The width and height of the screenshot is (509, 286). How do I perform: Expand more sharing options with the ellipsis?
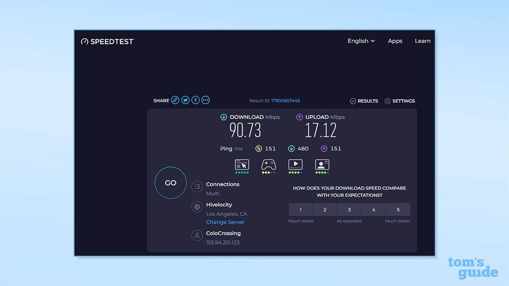click(x=205, y=100)
